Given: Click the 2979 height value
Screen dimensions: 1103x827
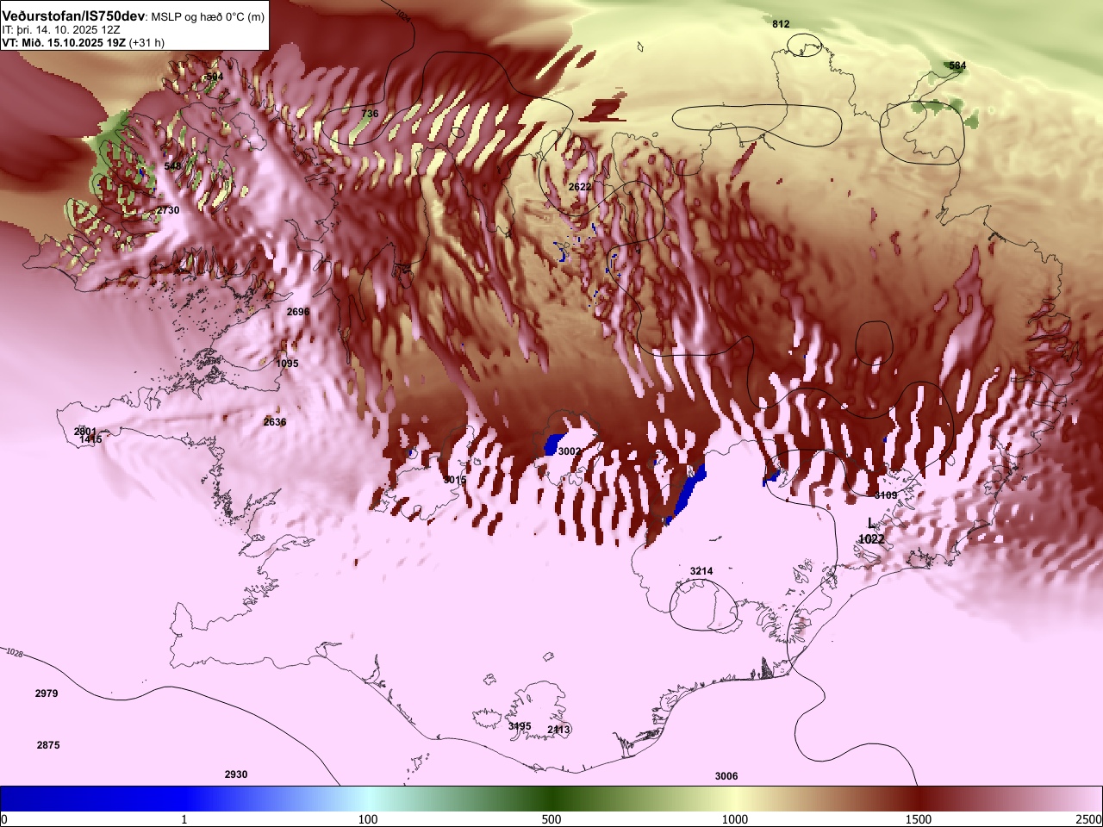Looking at the screenshot, I should [47, 693].
